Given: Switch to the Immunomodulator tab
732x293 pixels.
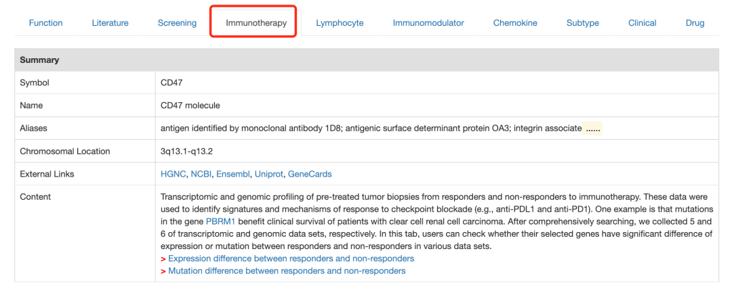Looking at the screenshot, I should (x=428, y=23).
